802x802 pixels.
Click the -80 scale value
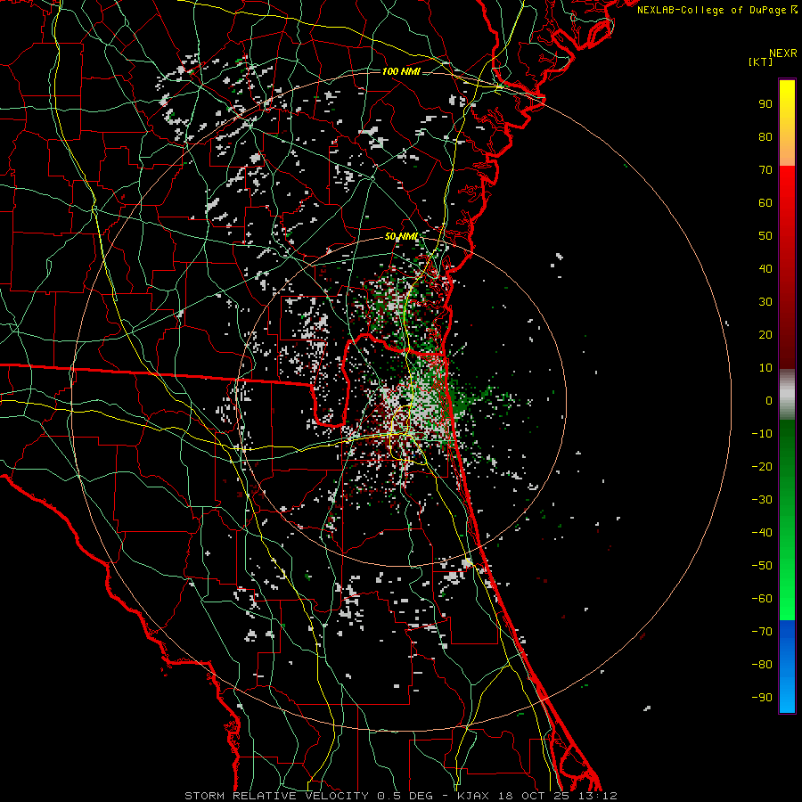click(x=762, y=665)
